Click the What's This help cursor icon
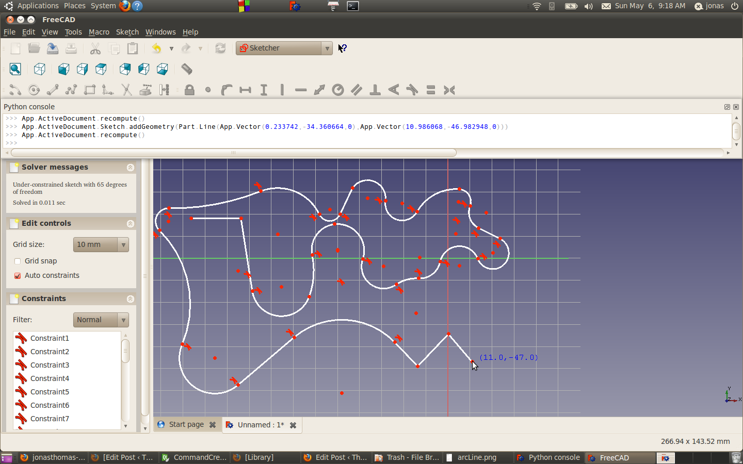This screenshot has width=743, height=464. point(342,48)
